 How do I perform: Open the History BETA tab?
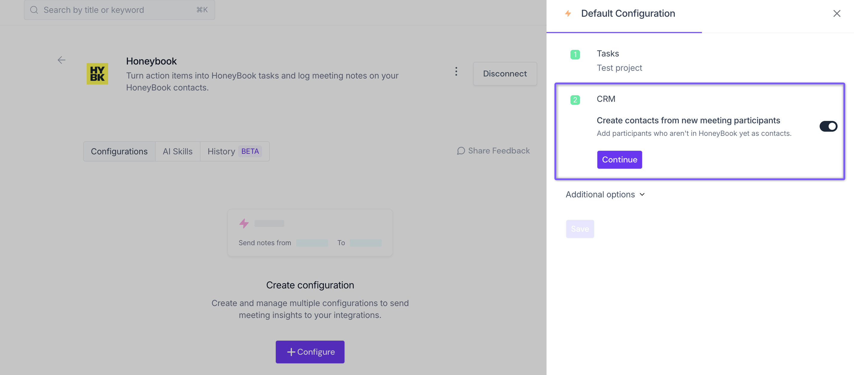coord(235,151)
